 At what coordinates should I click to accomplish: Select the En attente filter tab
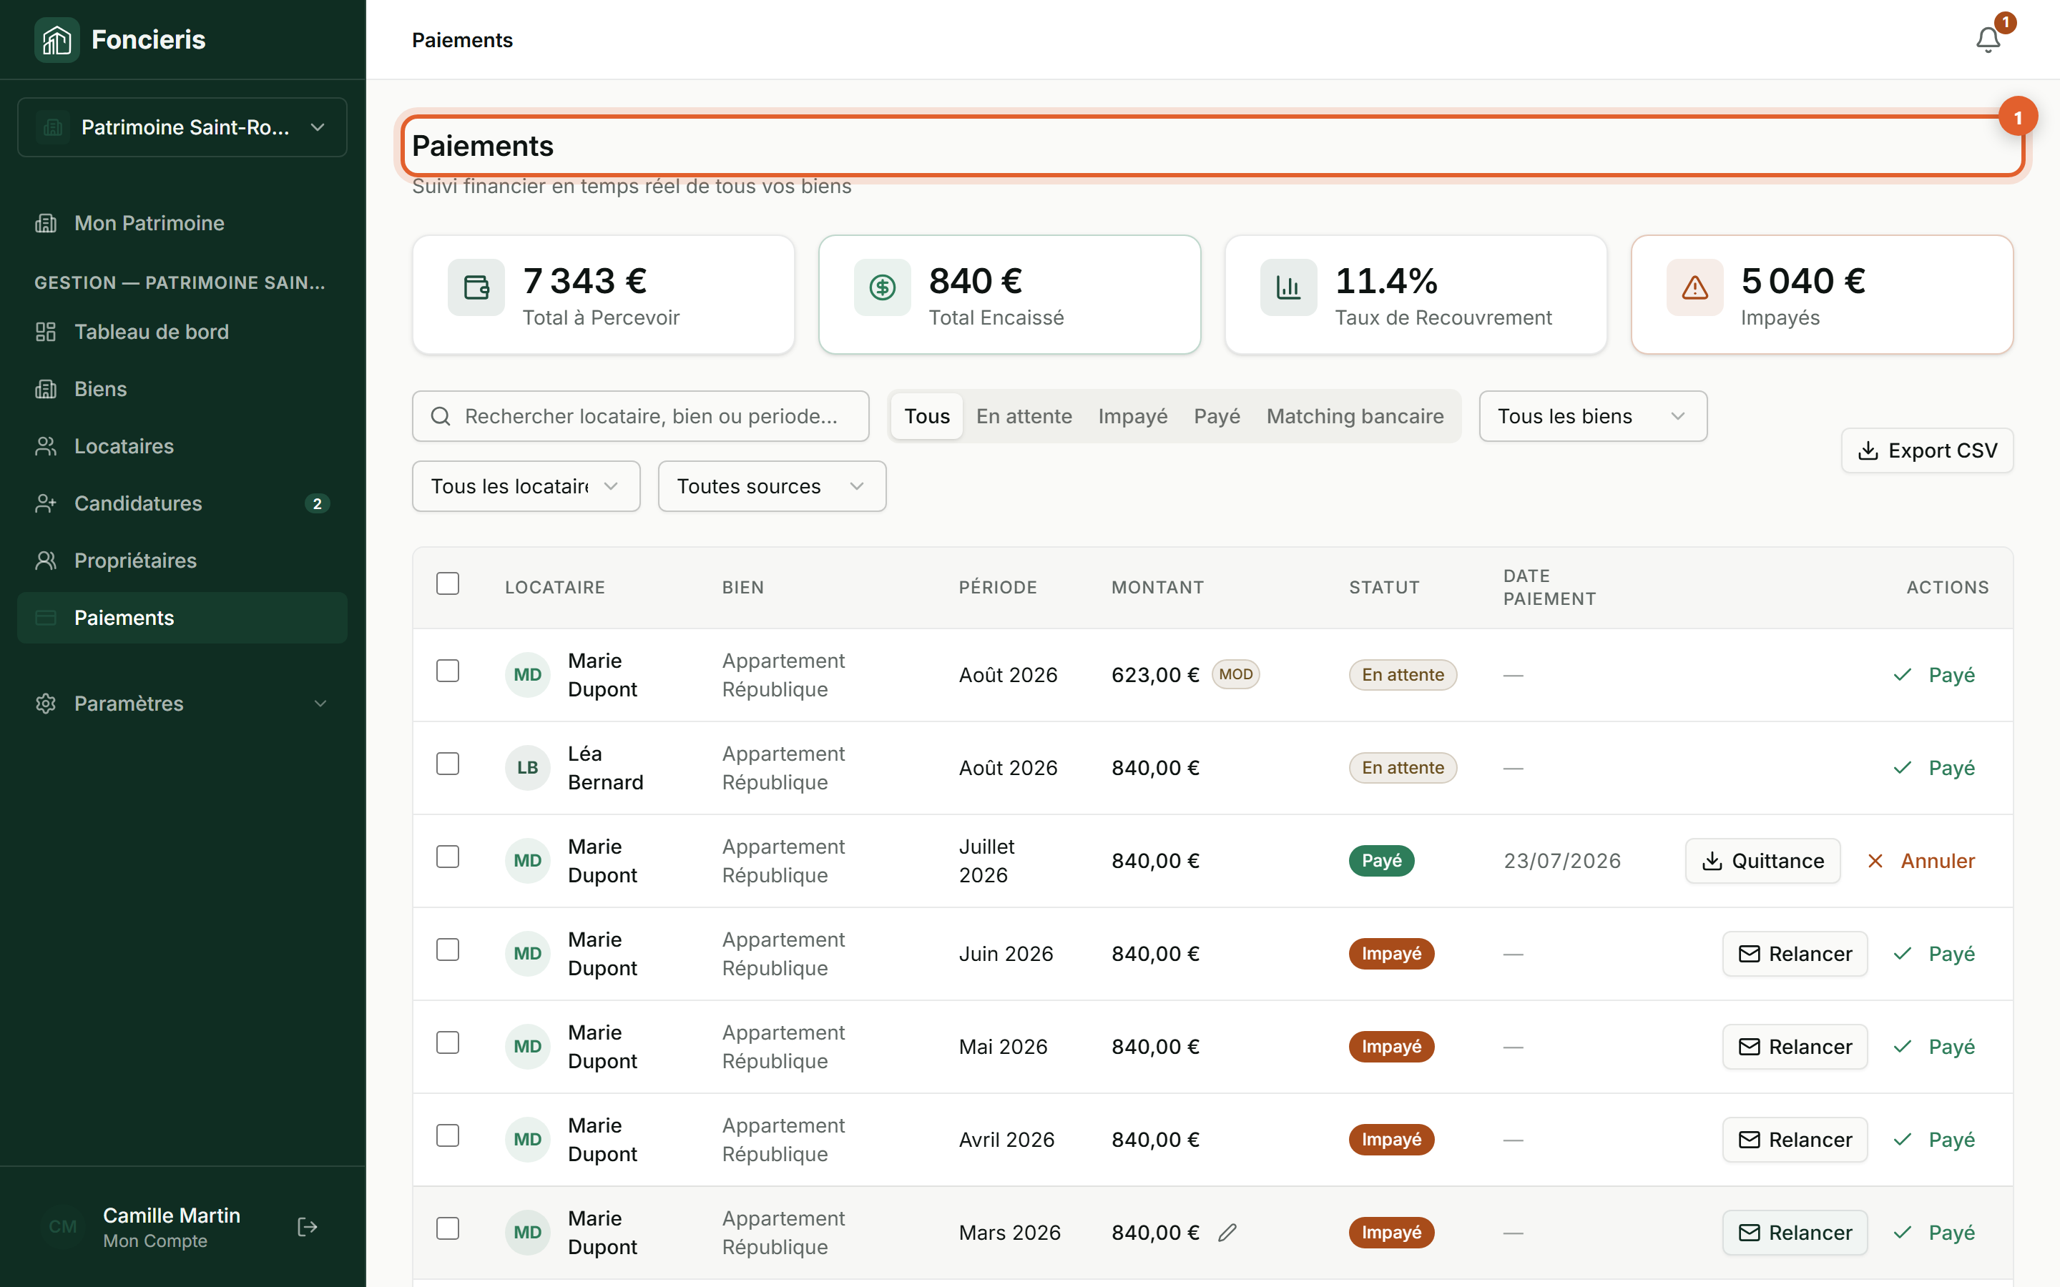(1024, 416)
